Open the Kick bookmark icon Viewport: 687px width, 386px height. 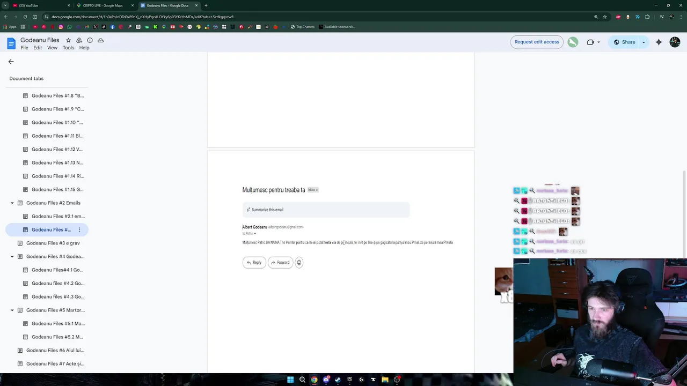(155, 27)
